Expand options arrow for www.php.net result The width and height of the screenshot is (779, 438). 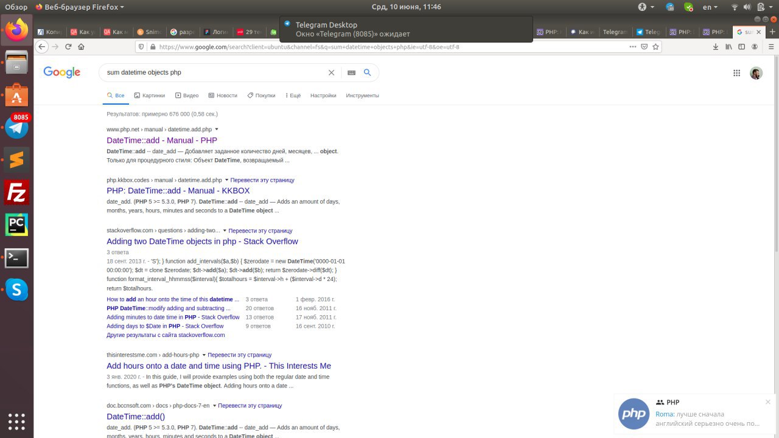tap(217, 130)
